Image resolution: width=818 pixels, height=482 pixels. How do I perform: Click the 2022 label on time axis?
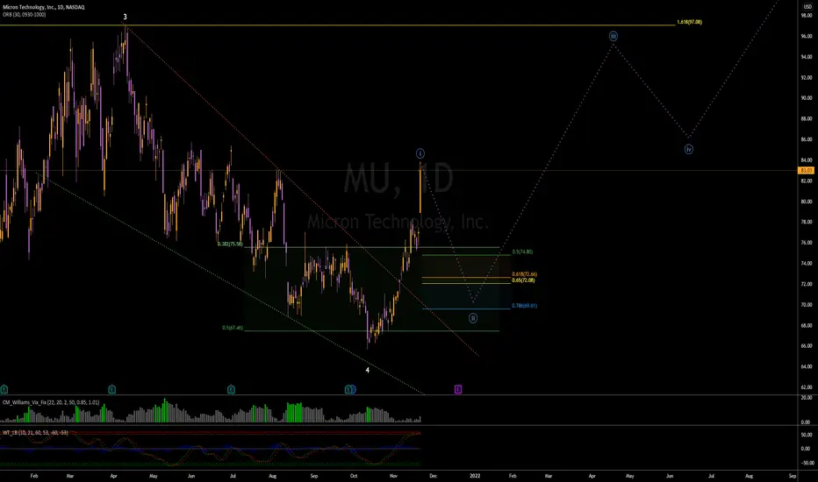[475, 476]
